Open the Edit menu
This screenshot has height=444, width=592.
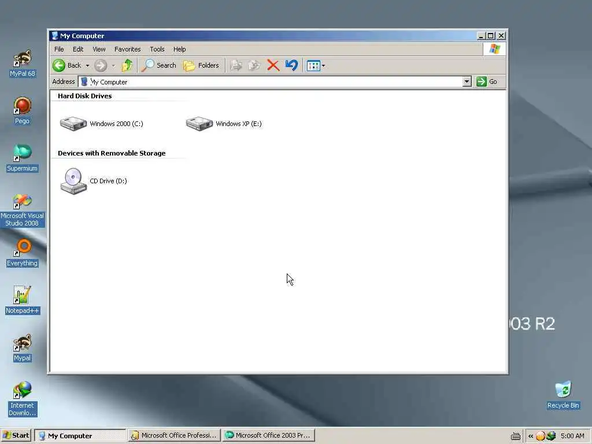[78, 49]
